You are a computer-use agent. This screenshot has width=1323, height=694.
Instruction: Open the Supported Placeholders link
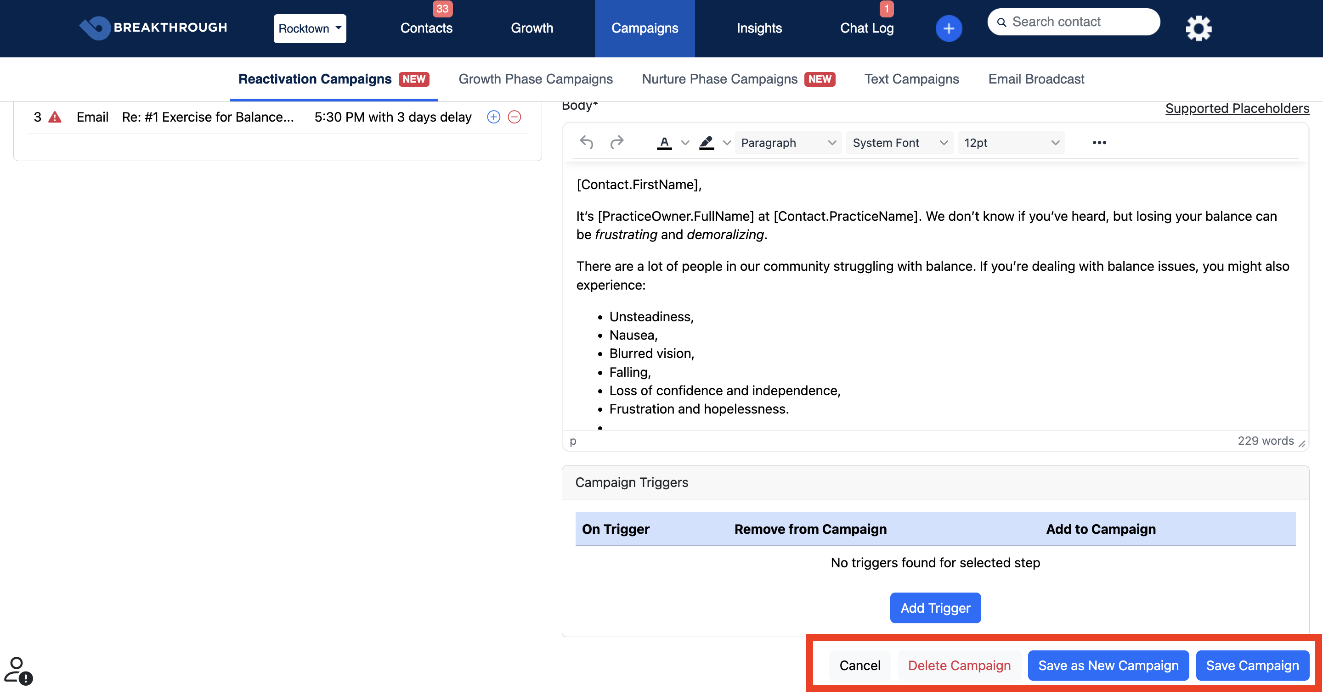click(x=1237, y=108)
